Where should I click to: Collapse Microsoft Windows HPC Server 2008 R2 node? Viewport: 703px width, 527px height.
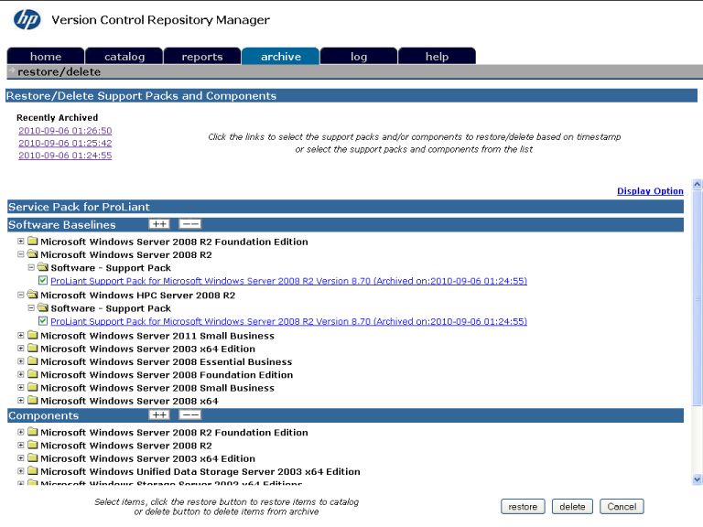point(21,295)
